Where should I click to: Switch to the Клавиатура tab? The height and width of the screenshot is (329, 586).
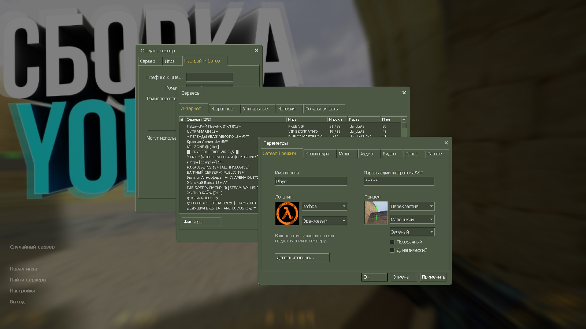coord(317,154)
